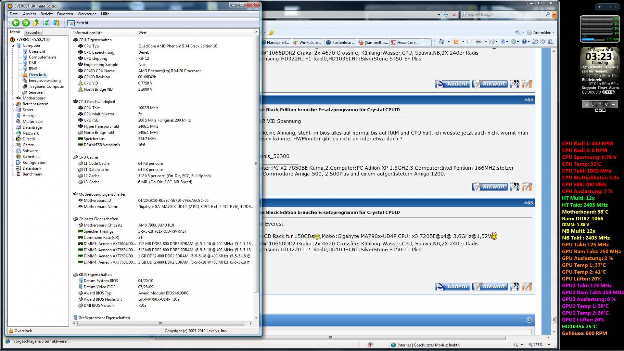Select Energieverwaltung tree entry
The height and width of the screenshot is (351, 624).
(45, 81)
